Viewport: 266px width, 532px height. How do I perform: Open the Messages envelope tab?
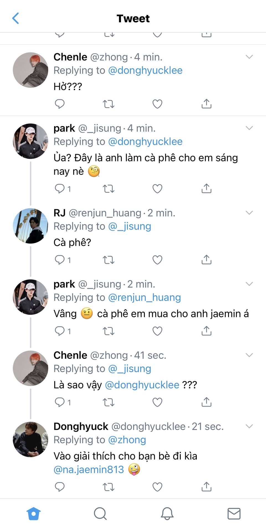pyautogui.click(x=234, y=514)
